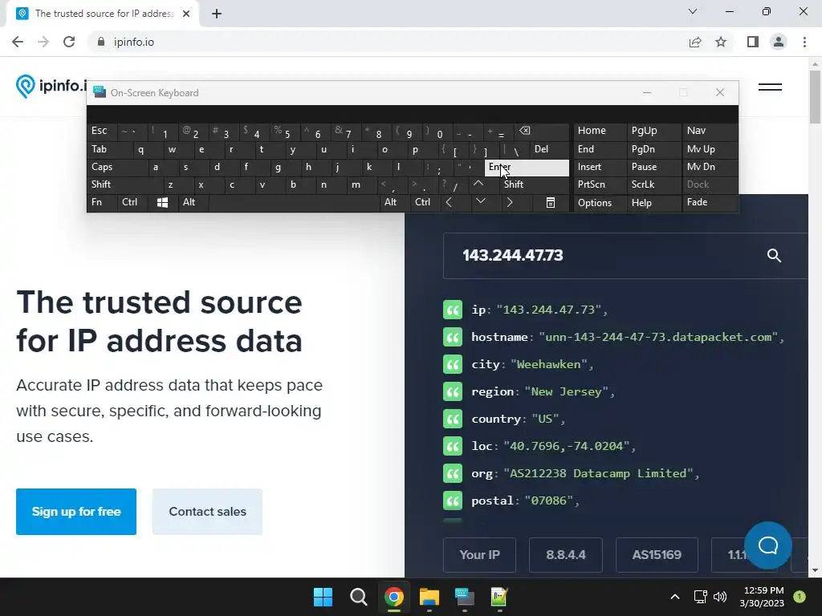Click the Backspace key on on-screen keyboard
The height and width of the screenshot is (616, 822).
tap(542, 131)
